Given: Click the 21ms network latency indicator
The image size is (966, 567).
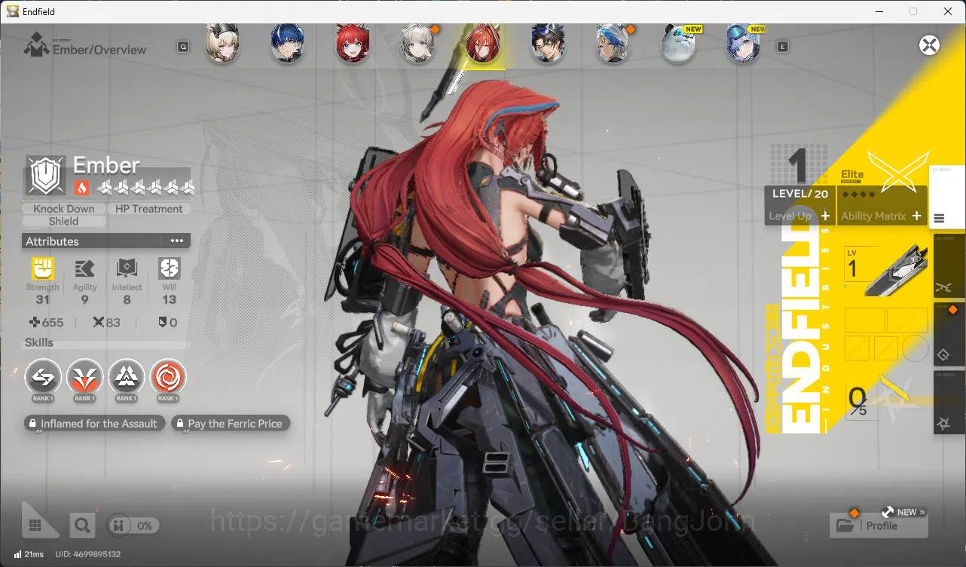Looking at the screenshot, I should (x=29, y=554).
